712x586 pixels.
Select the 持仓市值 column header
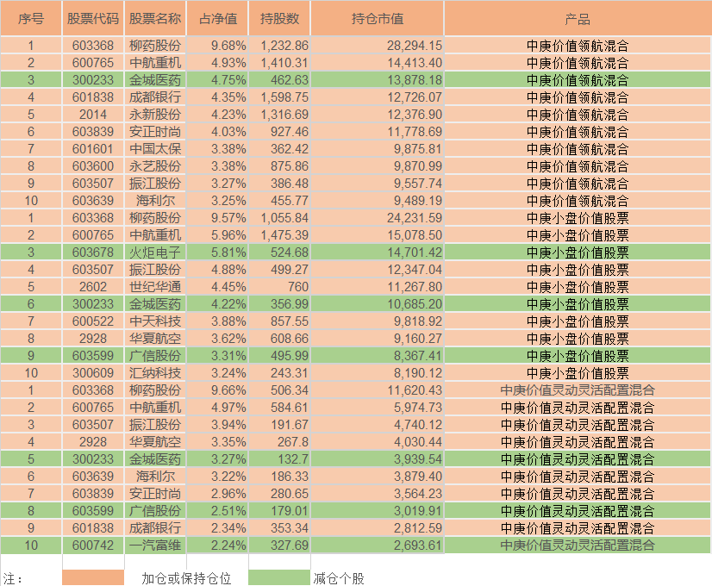[378, 18]
